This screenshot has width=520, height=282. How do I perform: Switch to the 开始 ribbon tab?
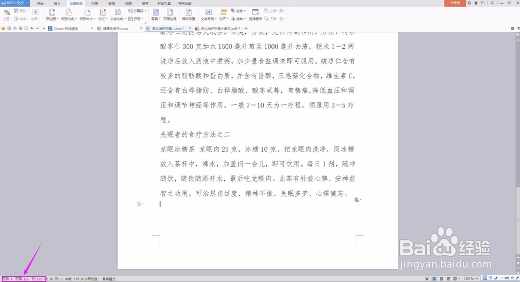(x=40, y=3)
